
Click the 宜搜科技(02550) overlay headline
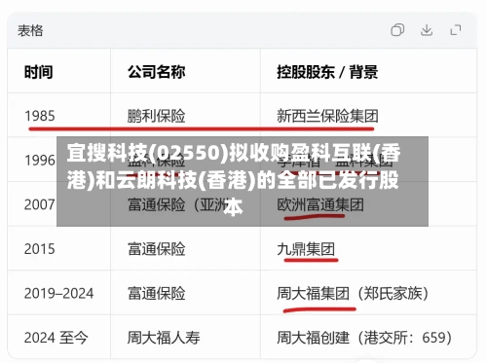coord(234,180)
